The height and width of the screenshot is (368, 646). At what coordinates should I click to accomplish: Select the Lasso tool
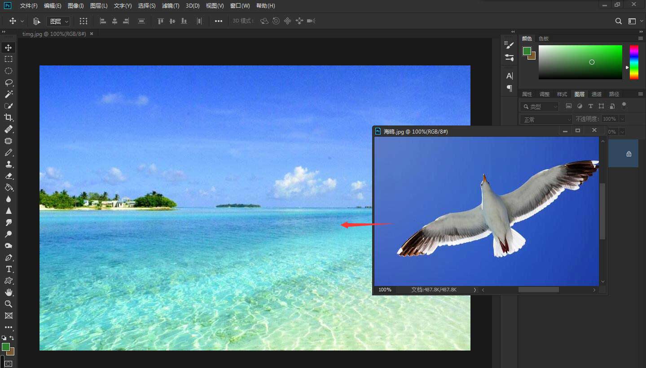click(9, 82)
